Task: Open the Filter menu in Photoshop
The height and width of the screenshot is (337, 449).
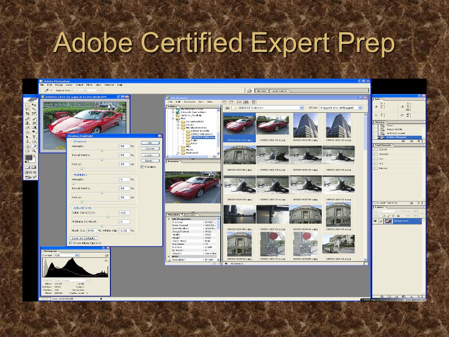Action: 89,85
